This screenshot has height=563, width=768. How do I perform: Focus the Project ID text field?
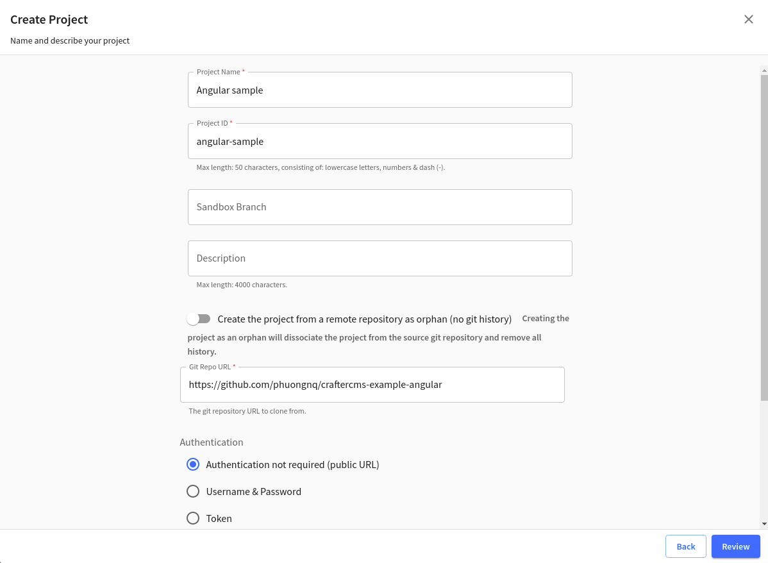tap(380, 142)
